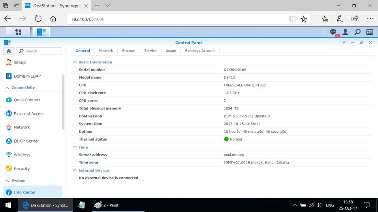Show hidden system tray icons
Viewport: 378px width, 212px height.
294,205
